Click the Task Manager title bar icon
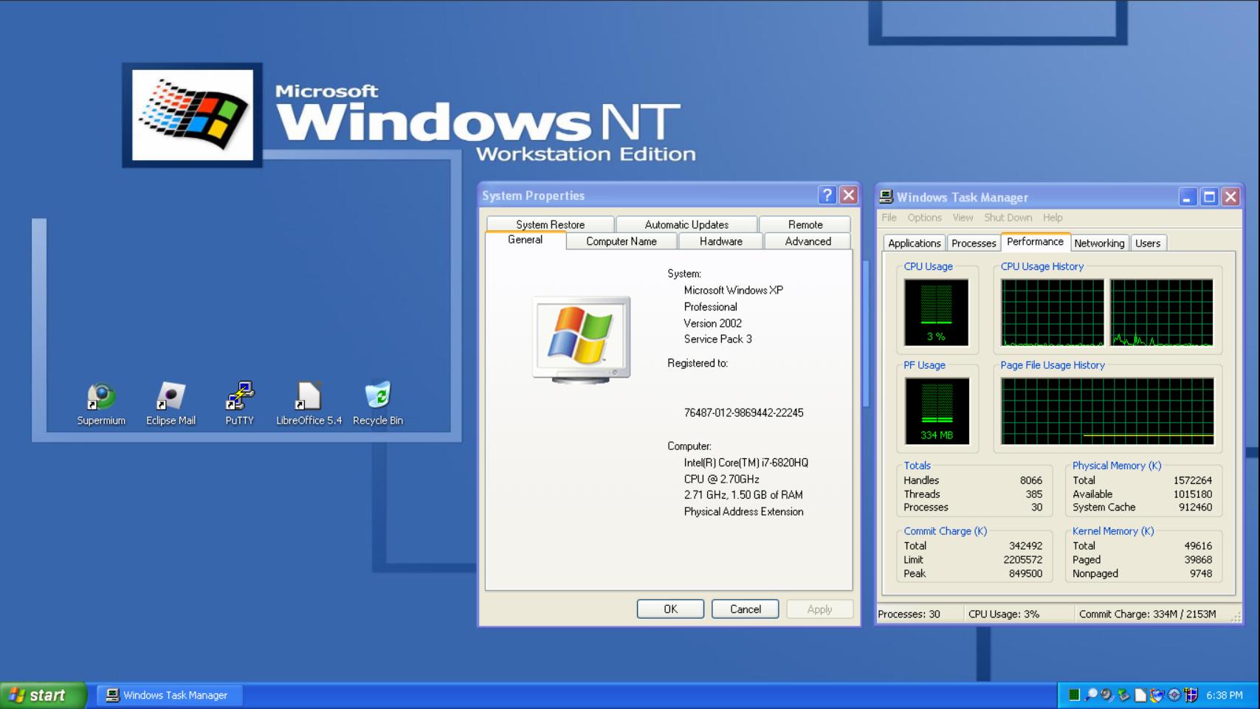The height and width of the screenshot is (709, 1260). (886, 197)
